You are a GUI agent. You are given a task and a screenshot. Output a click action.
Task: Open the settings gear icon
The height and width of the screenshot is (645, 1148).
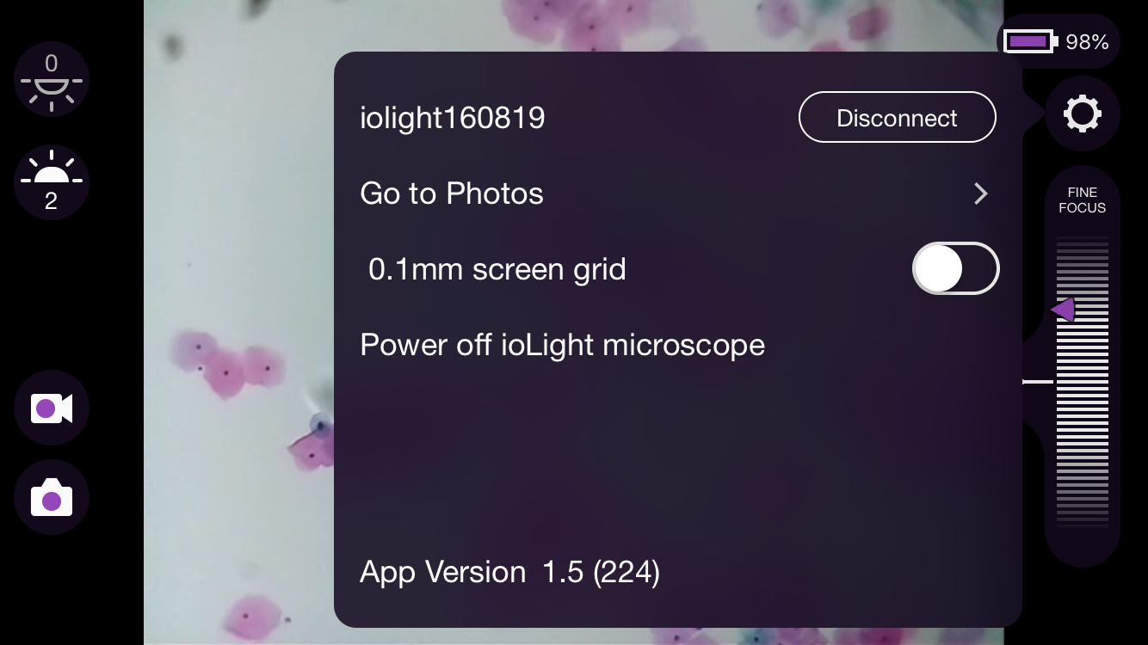[1082, 113]
